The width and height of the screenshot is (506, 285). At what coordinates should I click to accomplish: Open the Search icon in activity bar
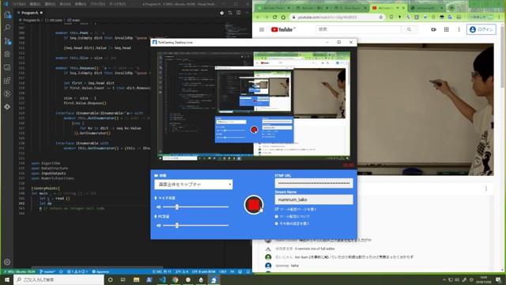point(7,28)
